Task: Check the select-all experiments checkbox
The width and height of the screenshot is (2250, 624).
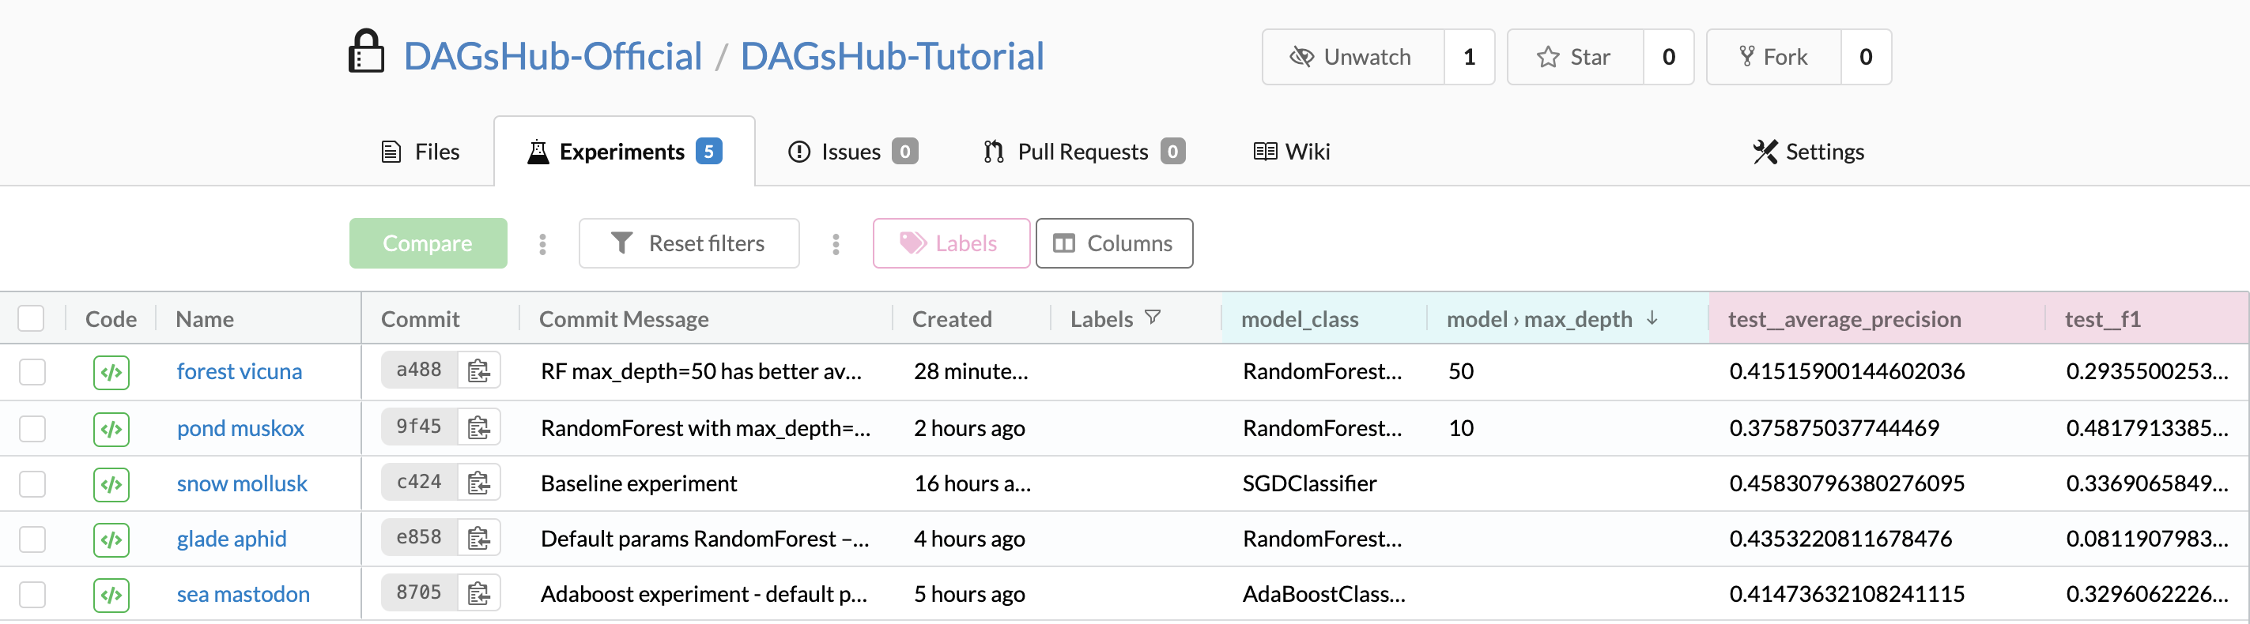Action: click(x=32, y=318)
